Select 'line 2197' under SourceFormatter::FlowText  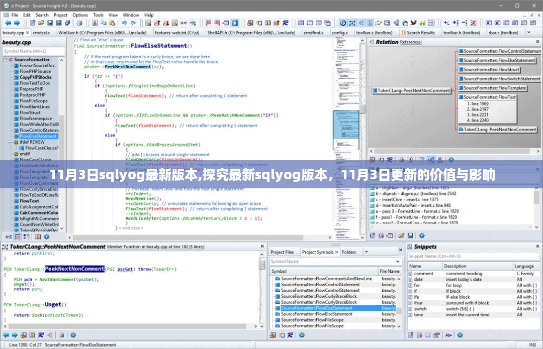pos(478,109)
